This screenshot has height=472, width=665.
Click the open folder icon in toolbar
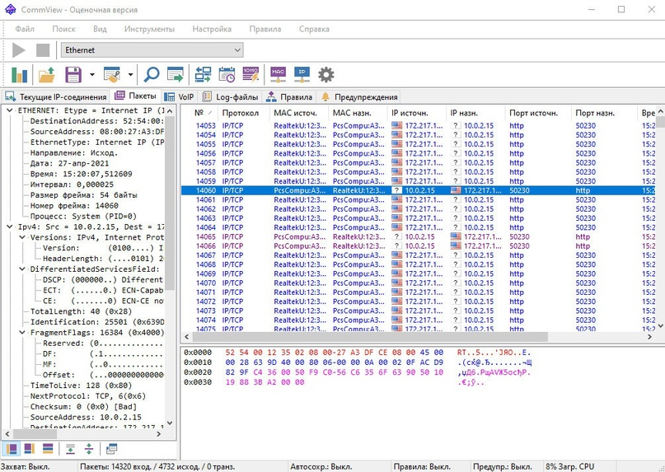47,75
